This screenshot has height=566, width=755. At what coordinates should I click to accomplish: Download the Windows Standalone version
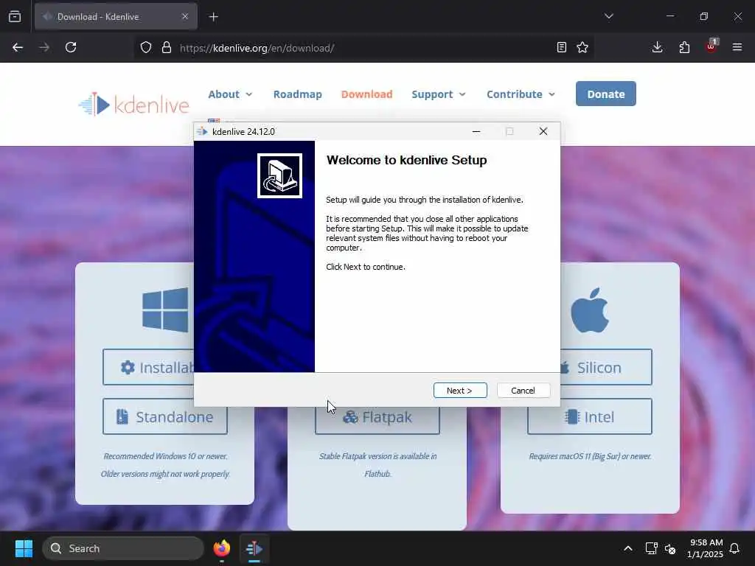coord(165,416)
